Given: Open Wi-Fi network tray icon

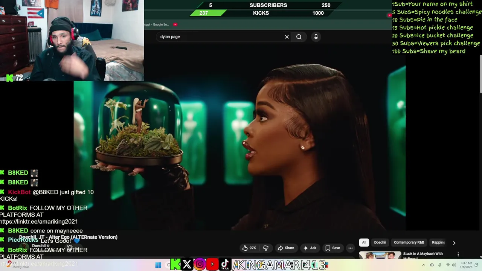Looking at the screenshot, I should click(448, 265).
